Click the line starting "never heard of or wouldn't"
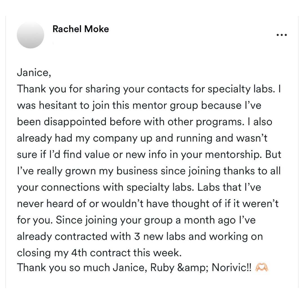The width and height of the screenshot is (304, 304). click(148, 204)
